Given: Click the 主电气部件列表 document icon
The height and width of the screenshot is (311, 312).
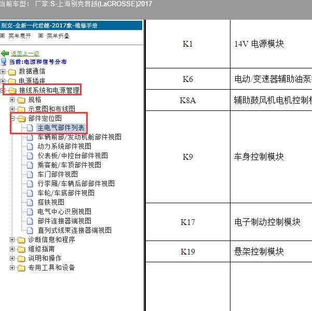Looking at the screenshot, I should click(30, 128).
